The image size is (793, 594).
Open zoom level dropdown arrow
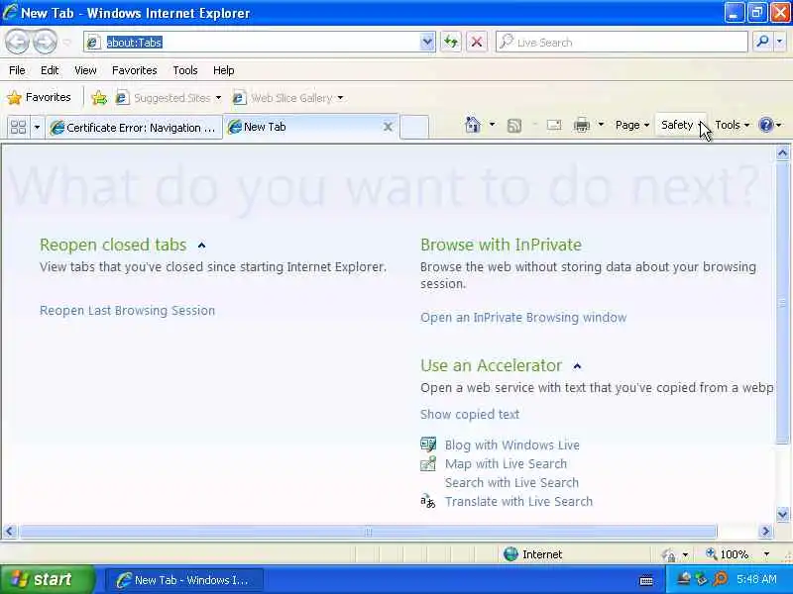[766, 554]
